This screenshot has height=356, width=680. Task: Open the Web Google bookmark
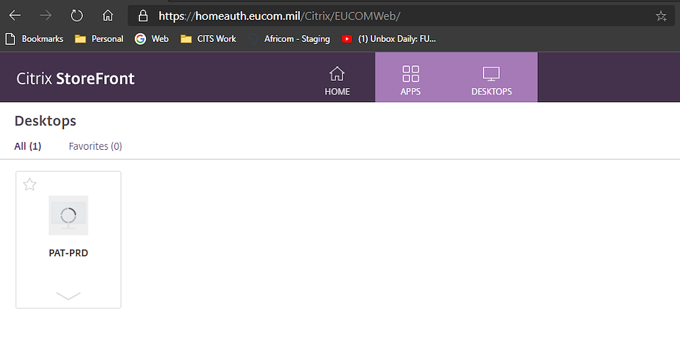click(x=152, y=39)
